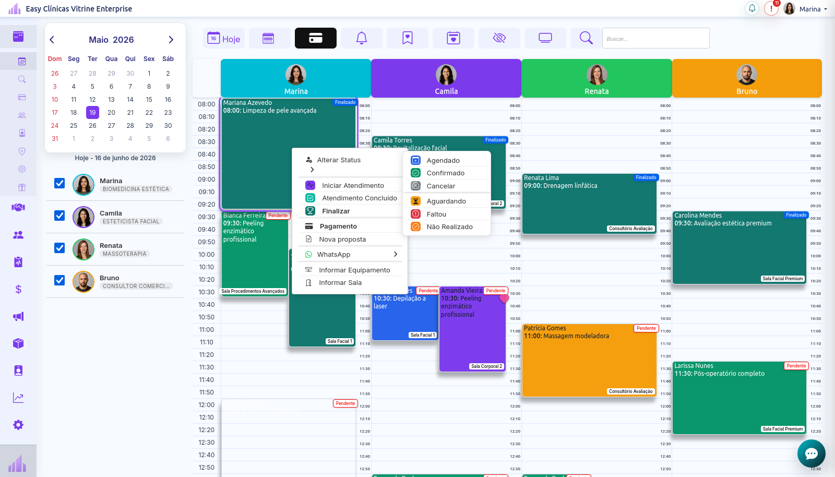
Task: Go to previous month arrow
Action: pos(52,40)
